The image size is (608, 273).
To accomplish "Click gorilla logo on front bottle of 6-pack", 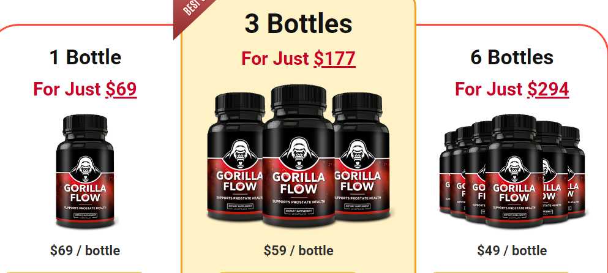I will tap(514, 169).
